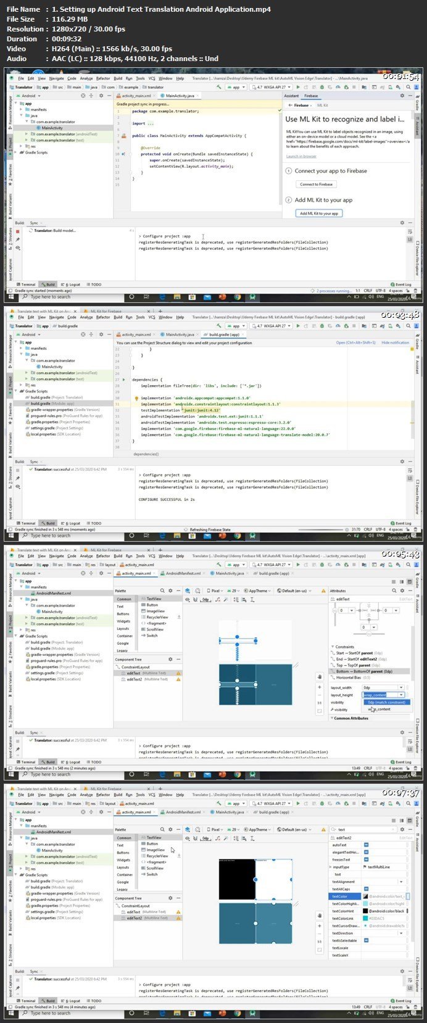This screenshot has width=427, height=1023.
Task: Expand the Common Attributes section
Action: 332,718
